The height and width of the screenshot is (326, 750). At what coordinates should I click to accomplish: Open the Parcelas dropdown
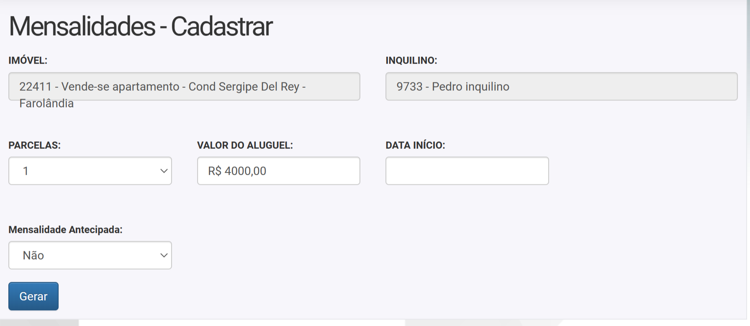[90, 171]
